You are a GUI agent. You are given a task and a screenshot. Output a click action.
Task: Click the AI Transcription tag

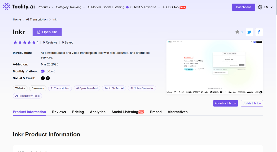click(x=60, y=88)
